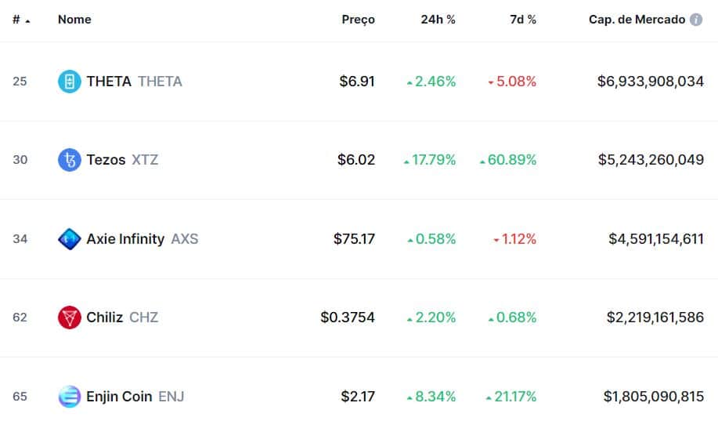The image size is (718, 421).
Task: Open the THETA coin name link
Action: coord(134,82)
